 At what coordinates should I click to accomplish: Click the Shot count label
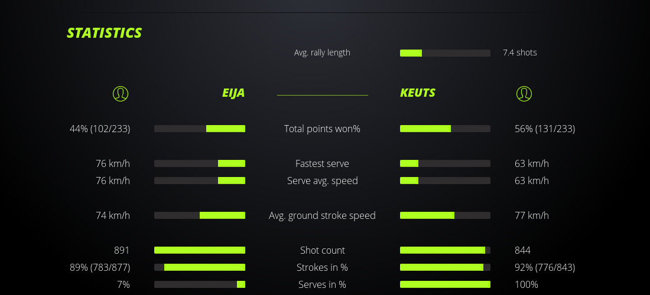[x=322, y=250]
